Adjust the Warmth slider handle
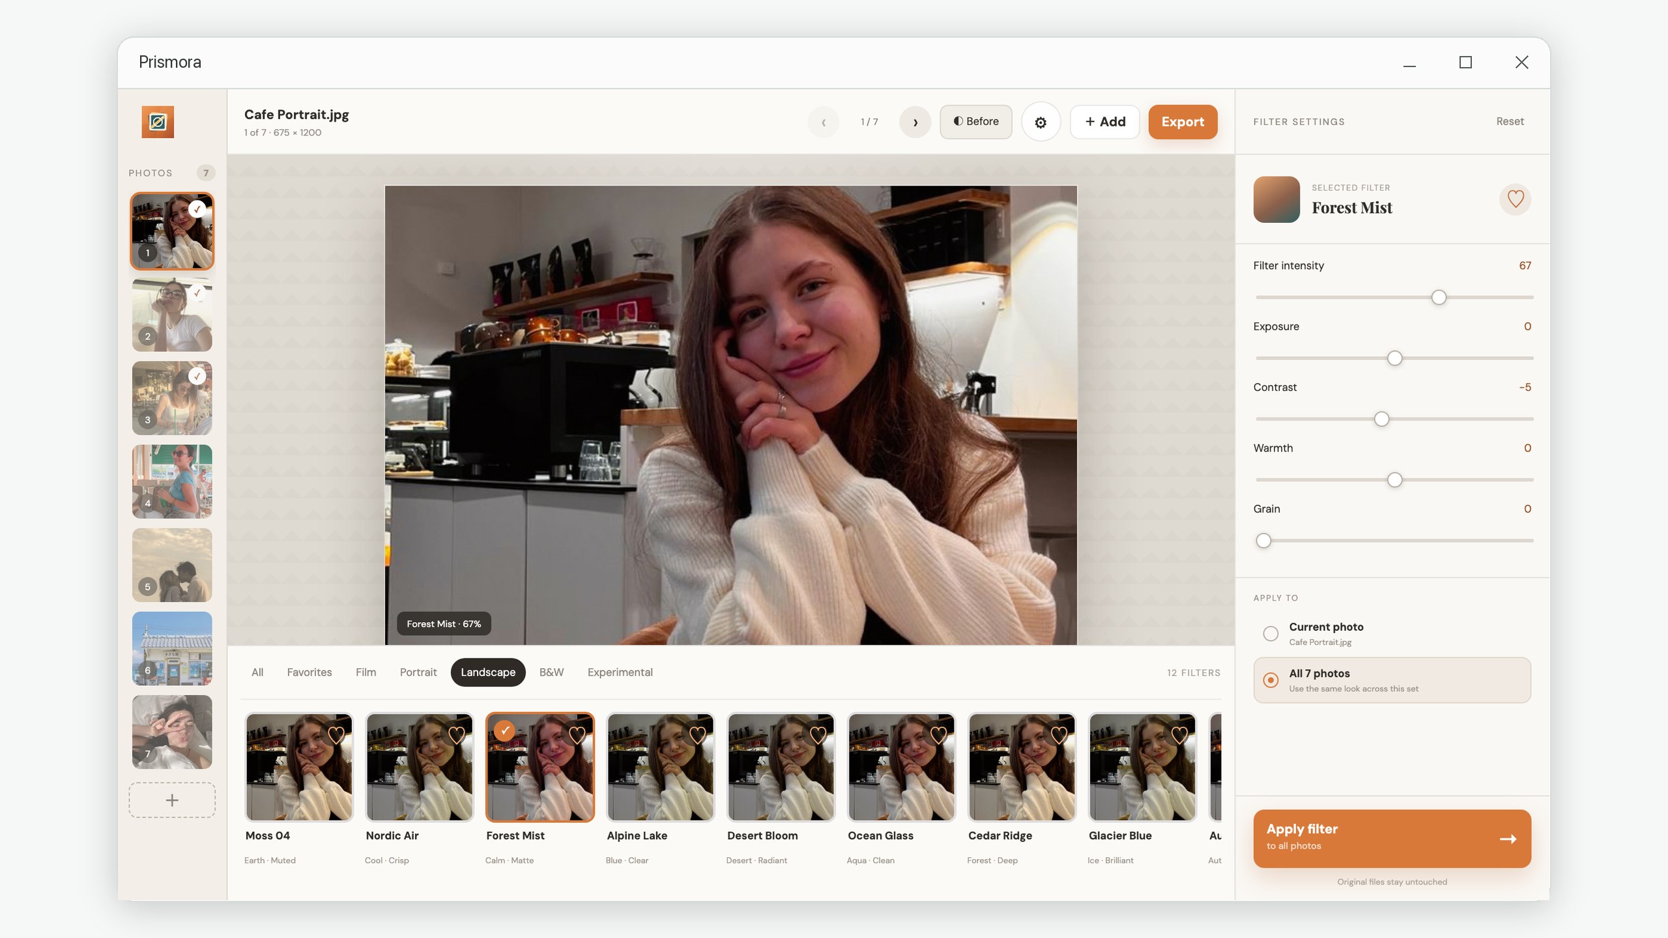 1394,480
